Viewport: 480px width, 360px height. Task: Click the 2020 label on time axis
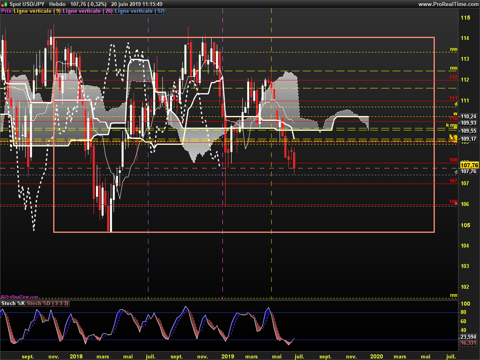click(376, 356)
